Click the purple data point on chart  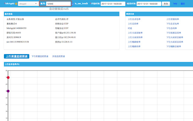(8, 91)
